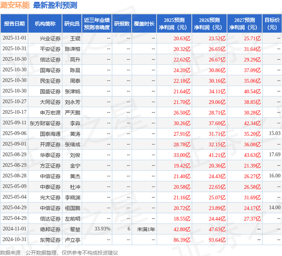
Task: Click the 近三年业绩预测准确度 column header
Action: click(97, 24)
